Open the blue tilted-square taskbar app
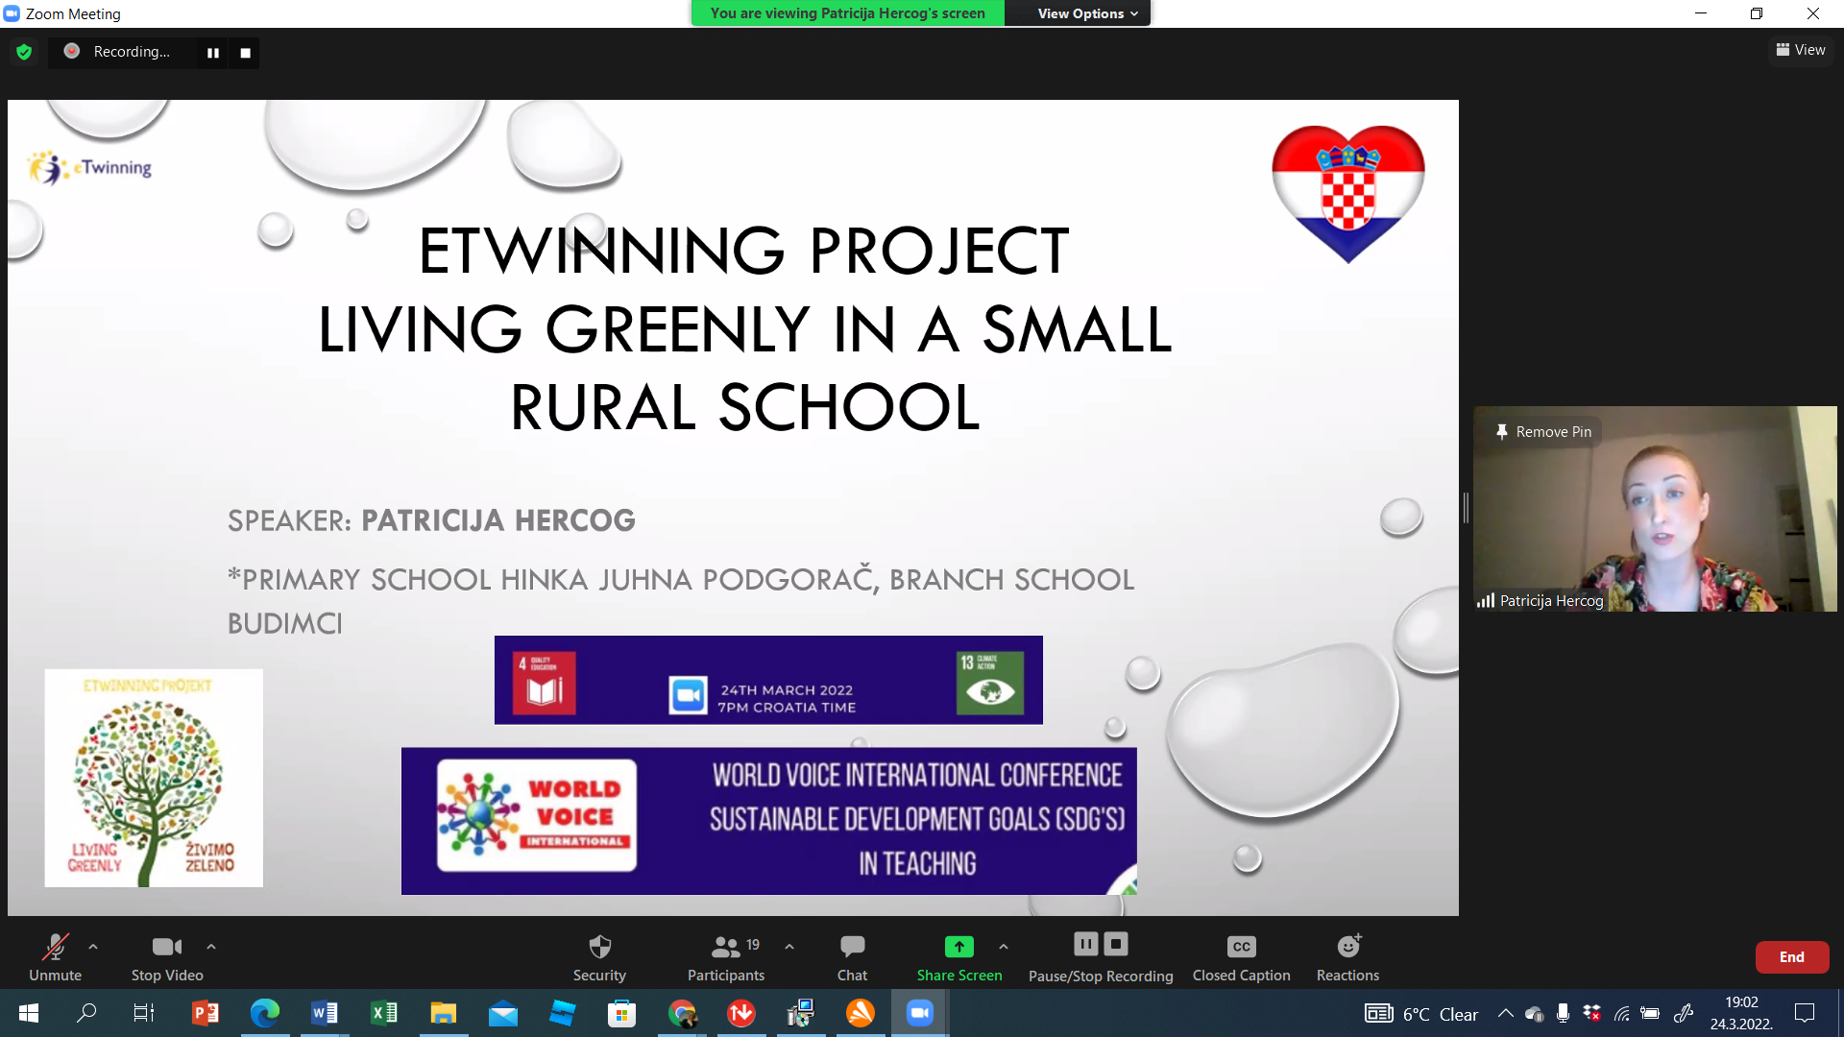The width and height of the screenshot is (1844, 1037). [x=562, y=1013]
